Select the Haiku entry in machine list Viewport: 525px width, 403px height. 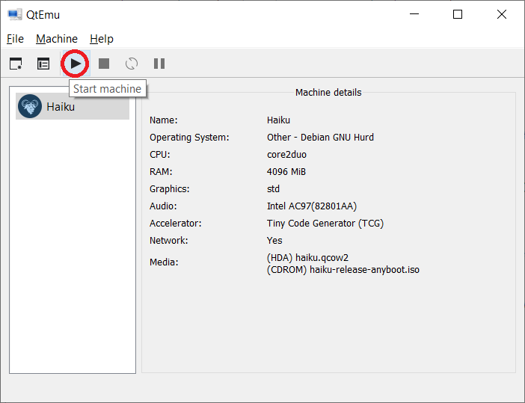[x=61, y=107]
